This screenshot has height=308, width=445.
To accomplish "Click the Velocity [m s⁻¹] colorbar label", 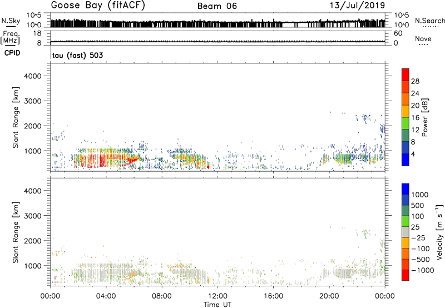I will click(439, 232).
